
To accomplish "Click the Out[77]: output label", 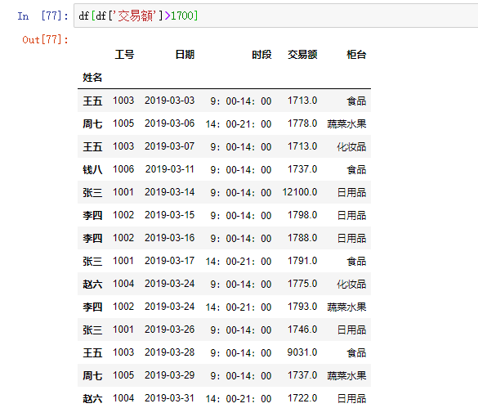I will [x=45, y=40].
